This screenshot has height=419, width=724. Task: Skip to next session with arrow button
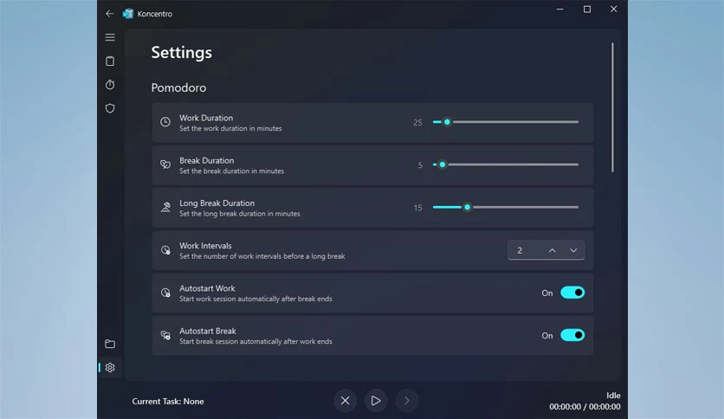[x=407, y=401]
